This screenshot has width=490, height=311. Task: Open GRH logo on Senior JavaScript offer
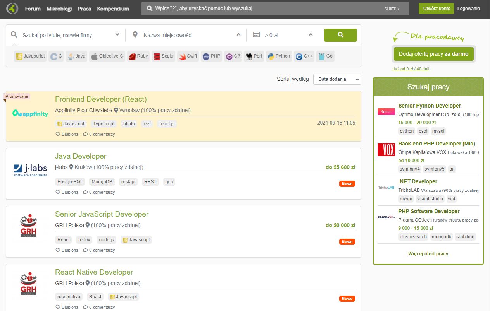(28, 226)
